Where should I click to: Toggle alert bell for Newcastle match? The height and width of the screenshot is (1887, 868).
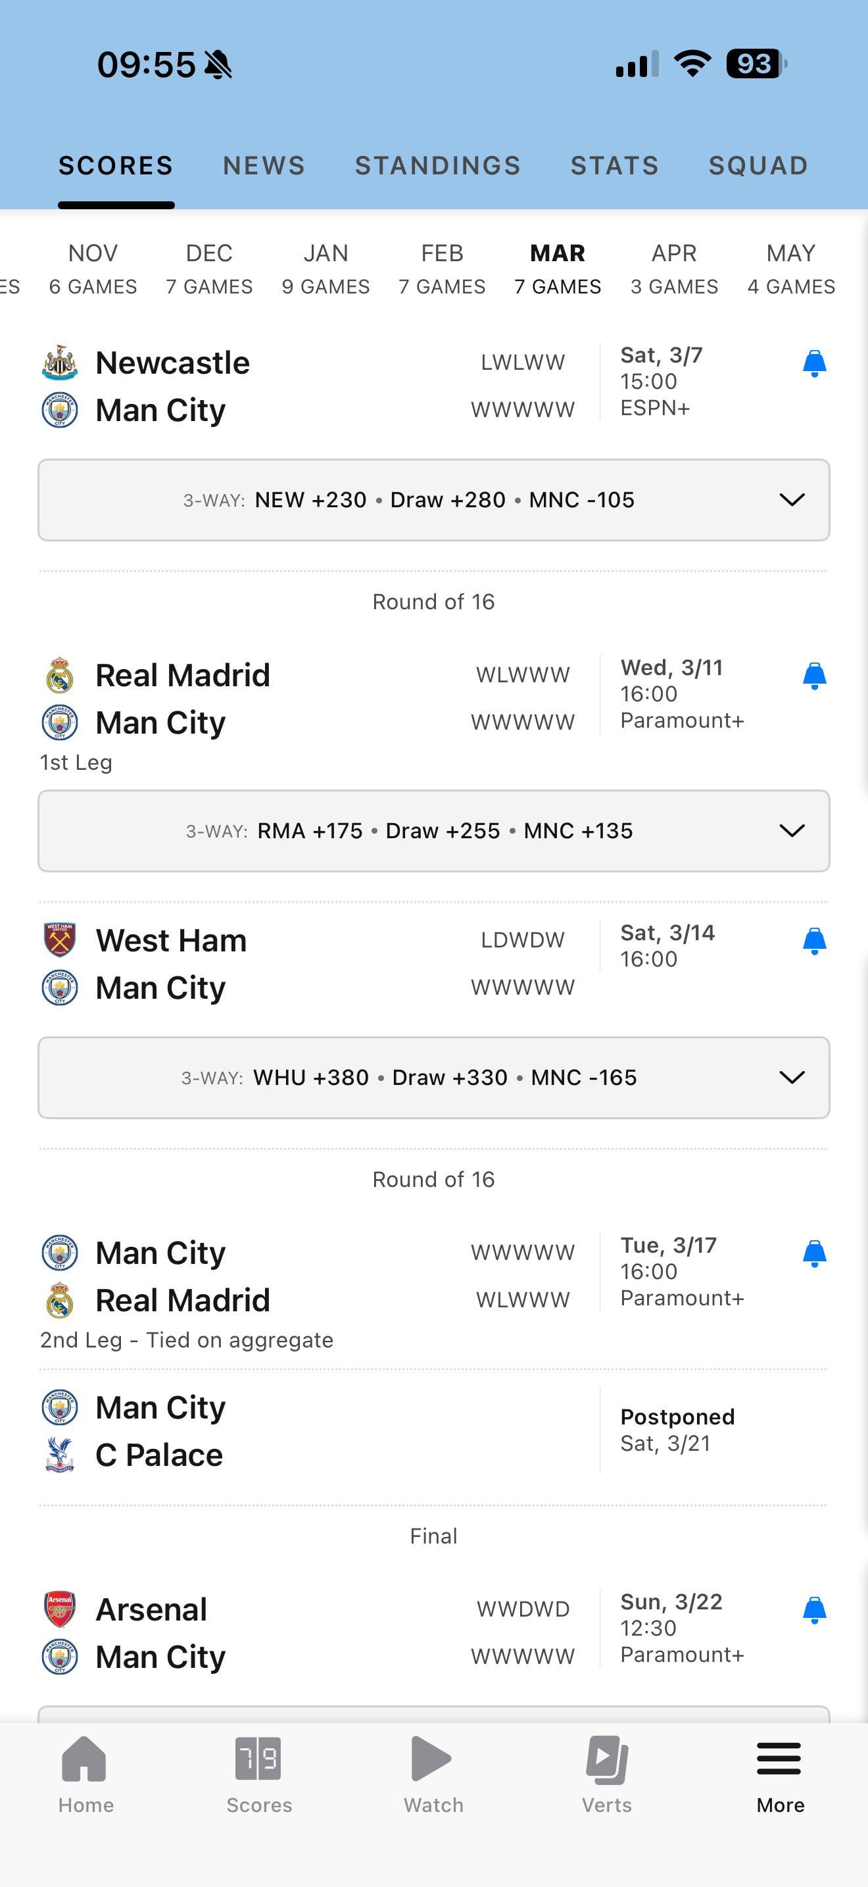click(814, 363)
